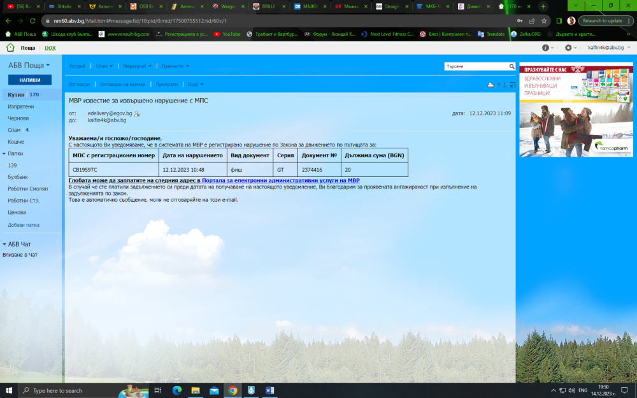
Task: Click the magnifier in the Търсене box
Action: coord(511,66)
